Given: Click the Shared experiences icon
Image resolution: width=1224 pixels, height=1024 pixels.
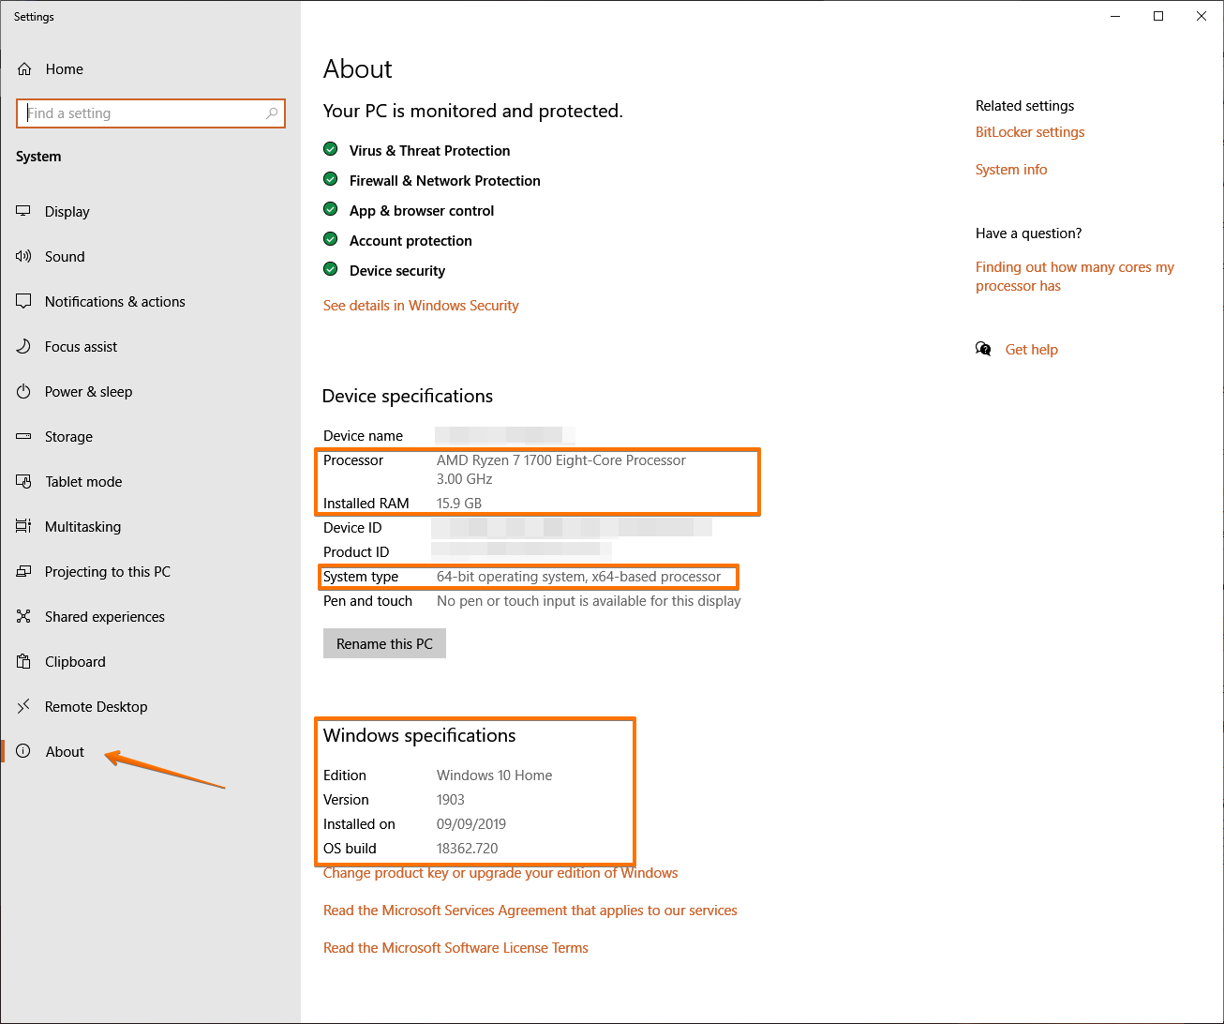Looking at the screenshot, I should 23,617.
